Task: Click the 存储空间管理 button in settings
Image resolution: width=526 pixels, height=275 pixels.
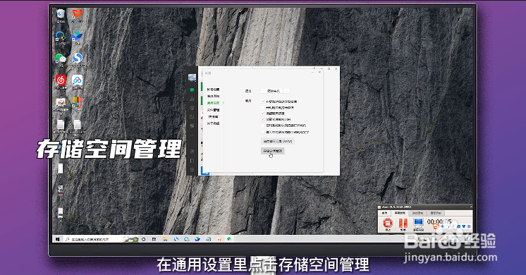Action: pos(273,151)
